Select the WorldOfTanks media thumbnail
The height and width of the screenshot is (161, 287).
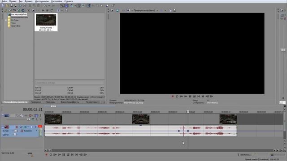(46, 22)
